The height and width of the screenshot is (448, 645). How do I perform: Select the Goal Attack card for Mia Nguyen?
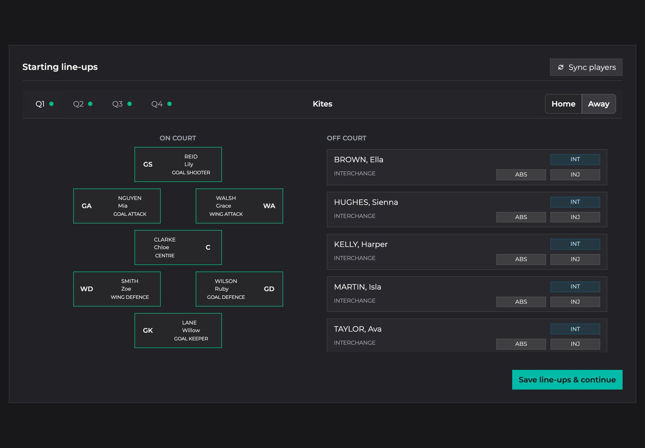pyautogui.click(x=117, y=206)
